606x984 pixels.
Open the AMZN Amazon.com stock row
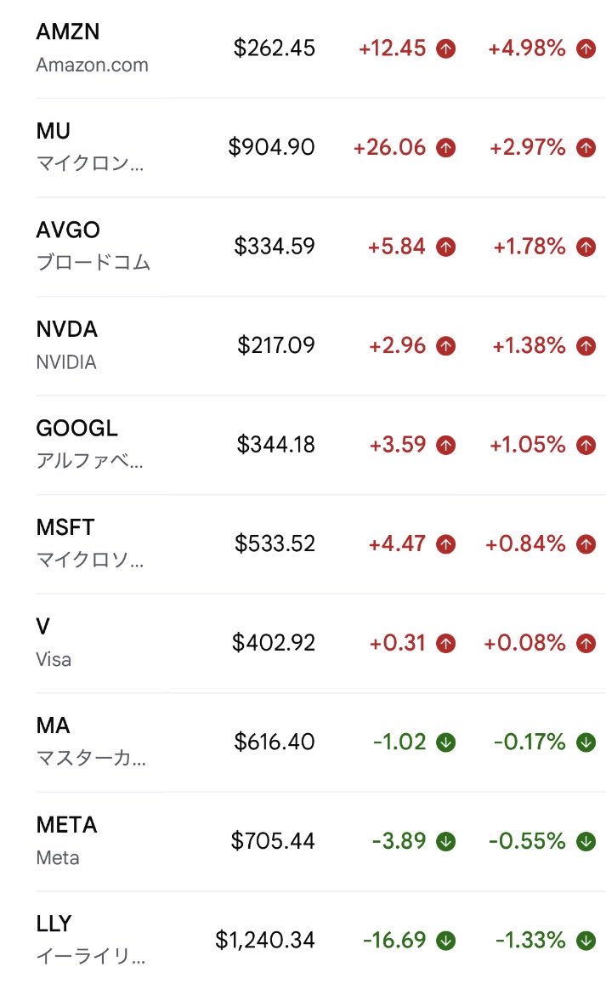coord(320,48)
